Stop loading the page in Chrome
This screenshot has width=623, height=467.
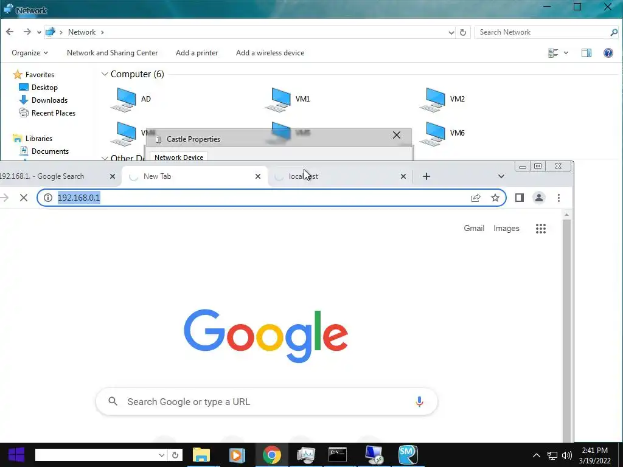[x=24, y=198]
